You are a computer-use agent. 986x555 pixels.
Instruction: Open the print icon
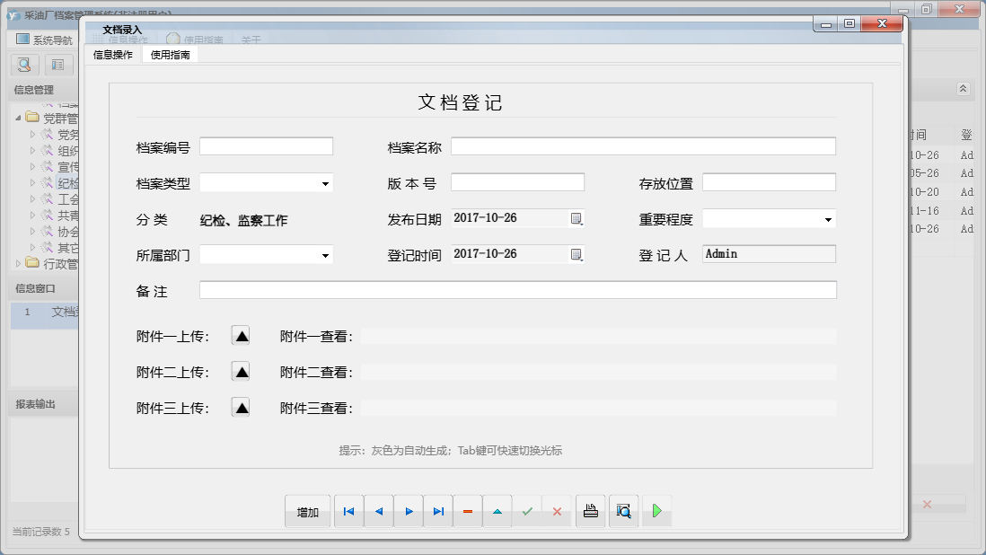[590, 510]
